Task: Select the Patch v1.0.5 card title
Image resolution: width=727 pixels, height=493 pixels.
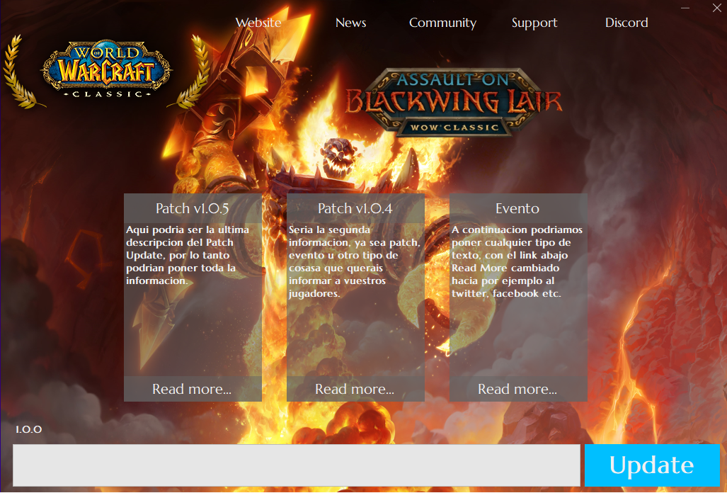Action: [193, 209]
